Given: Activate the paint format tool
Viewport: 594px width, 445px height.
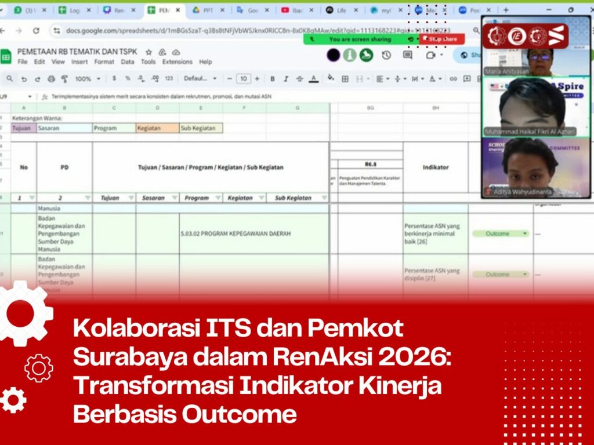Looking at the screenshot, I should pyautogui.click(x=64, y=79).
